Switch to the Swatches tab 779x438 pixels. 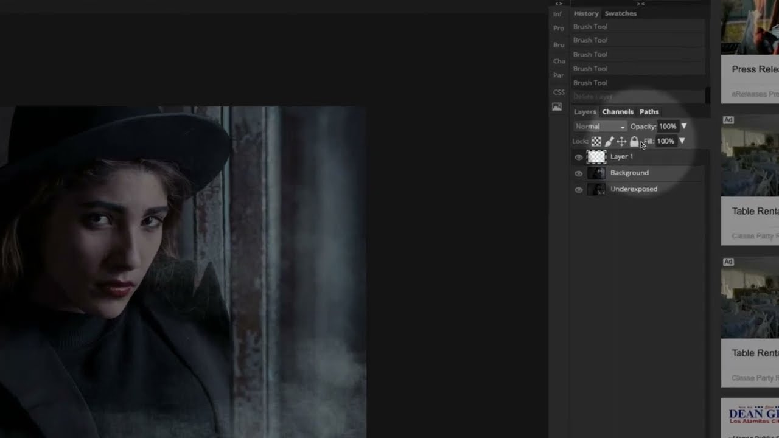pyautogui.click(x=620, y=13)
